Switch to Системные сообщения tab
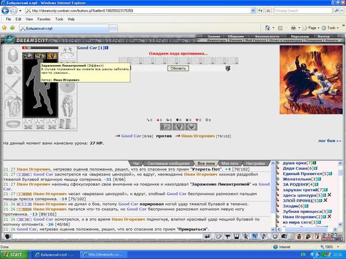The image size is (346, 259). click(168, 163)
